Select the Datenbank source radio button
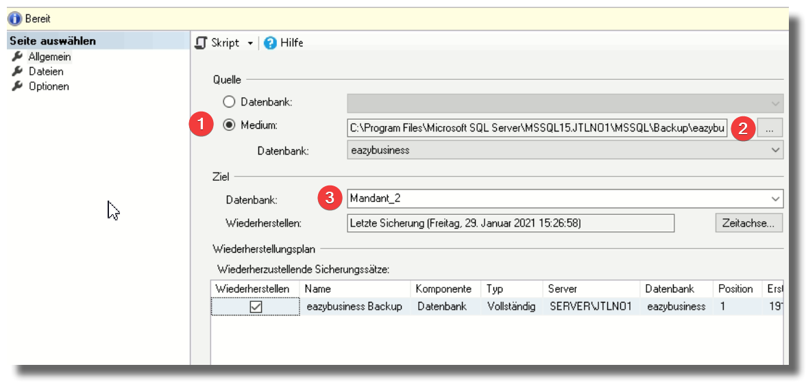This screenshot has height=382, width=806. click(x=230, y=102)
